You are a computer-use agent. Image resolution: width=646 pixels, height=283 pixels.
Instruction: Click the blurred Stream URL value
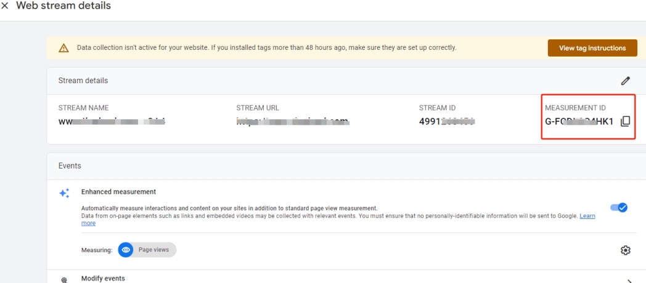click(x=293, y=121)
